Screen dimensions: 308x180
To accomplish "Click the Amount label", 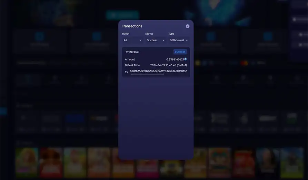I will point(130,60).
